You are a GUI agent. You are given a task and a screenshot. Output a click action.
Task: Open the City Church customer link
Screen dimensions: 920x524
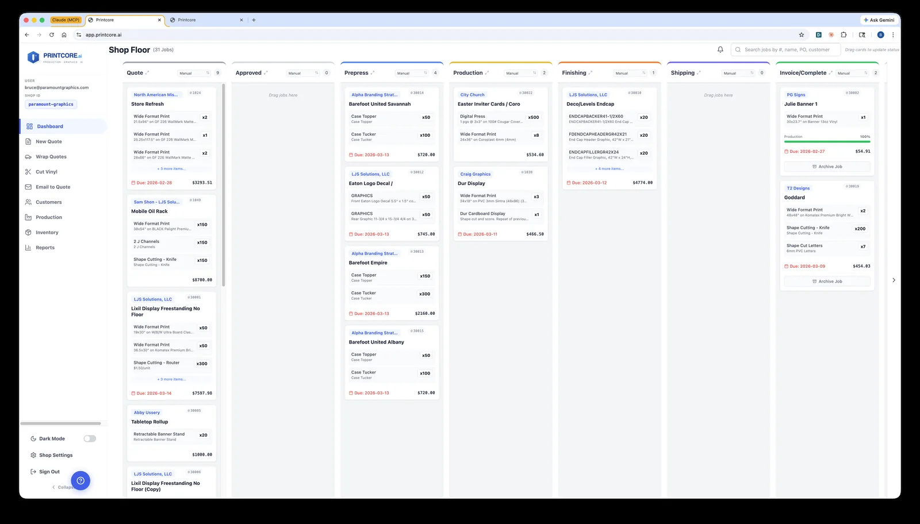pyautogui.click(x=472, y=95)
